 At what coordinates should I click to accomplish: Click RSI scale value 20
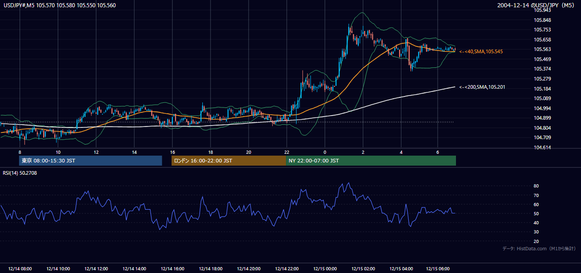536,241
